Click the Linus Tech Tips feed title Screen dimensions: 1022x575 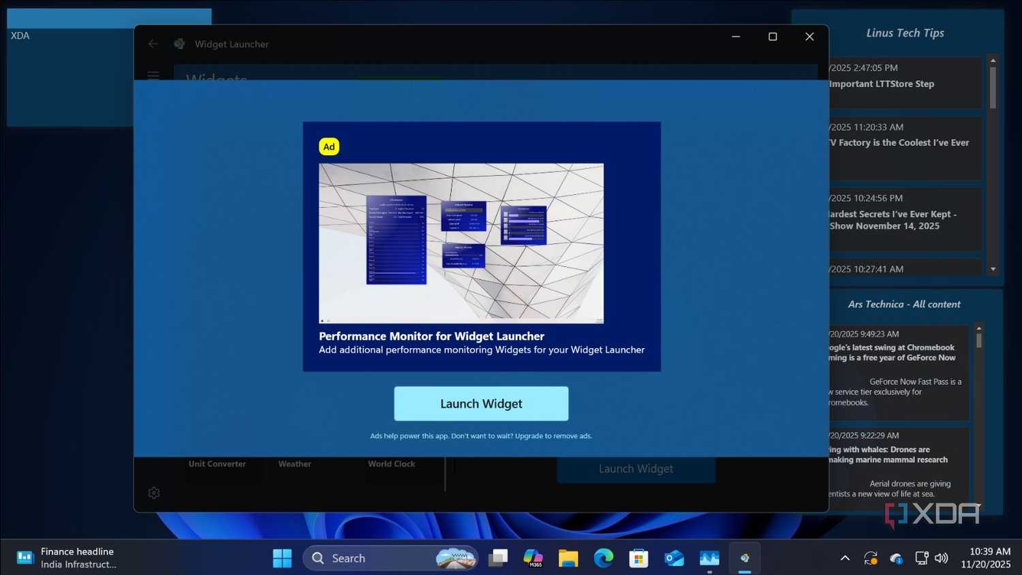[x=905, y=33]
